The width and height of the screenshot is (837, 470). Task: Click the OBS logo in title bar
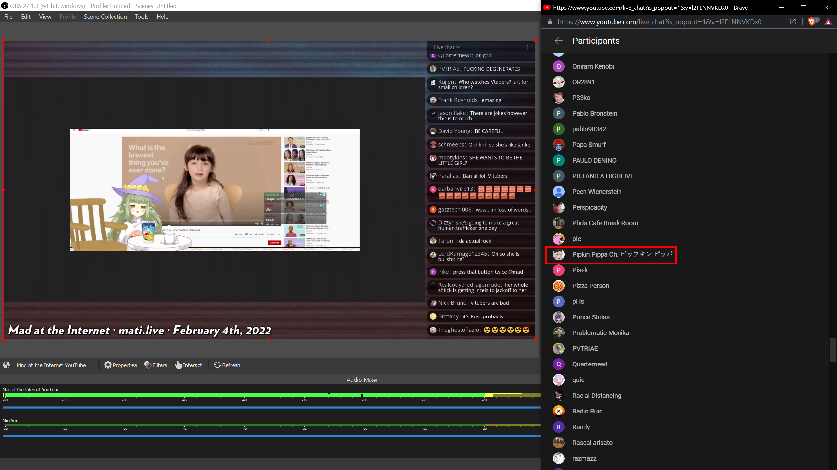(5, 6)
